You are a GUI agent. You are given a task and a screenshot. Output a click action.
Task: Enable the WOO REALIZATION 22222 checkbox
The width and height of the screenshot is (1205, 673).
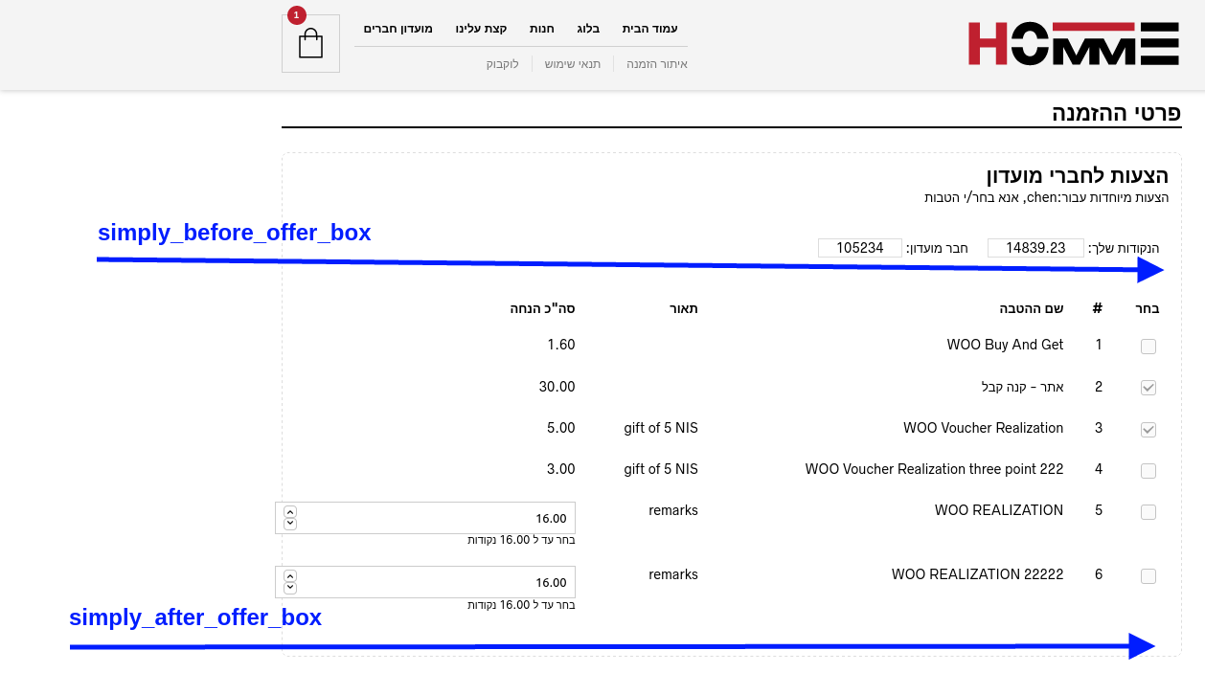[1148, 576]
